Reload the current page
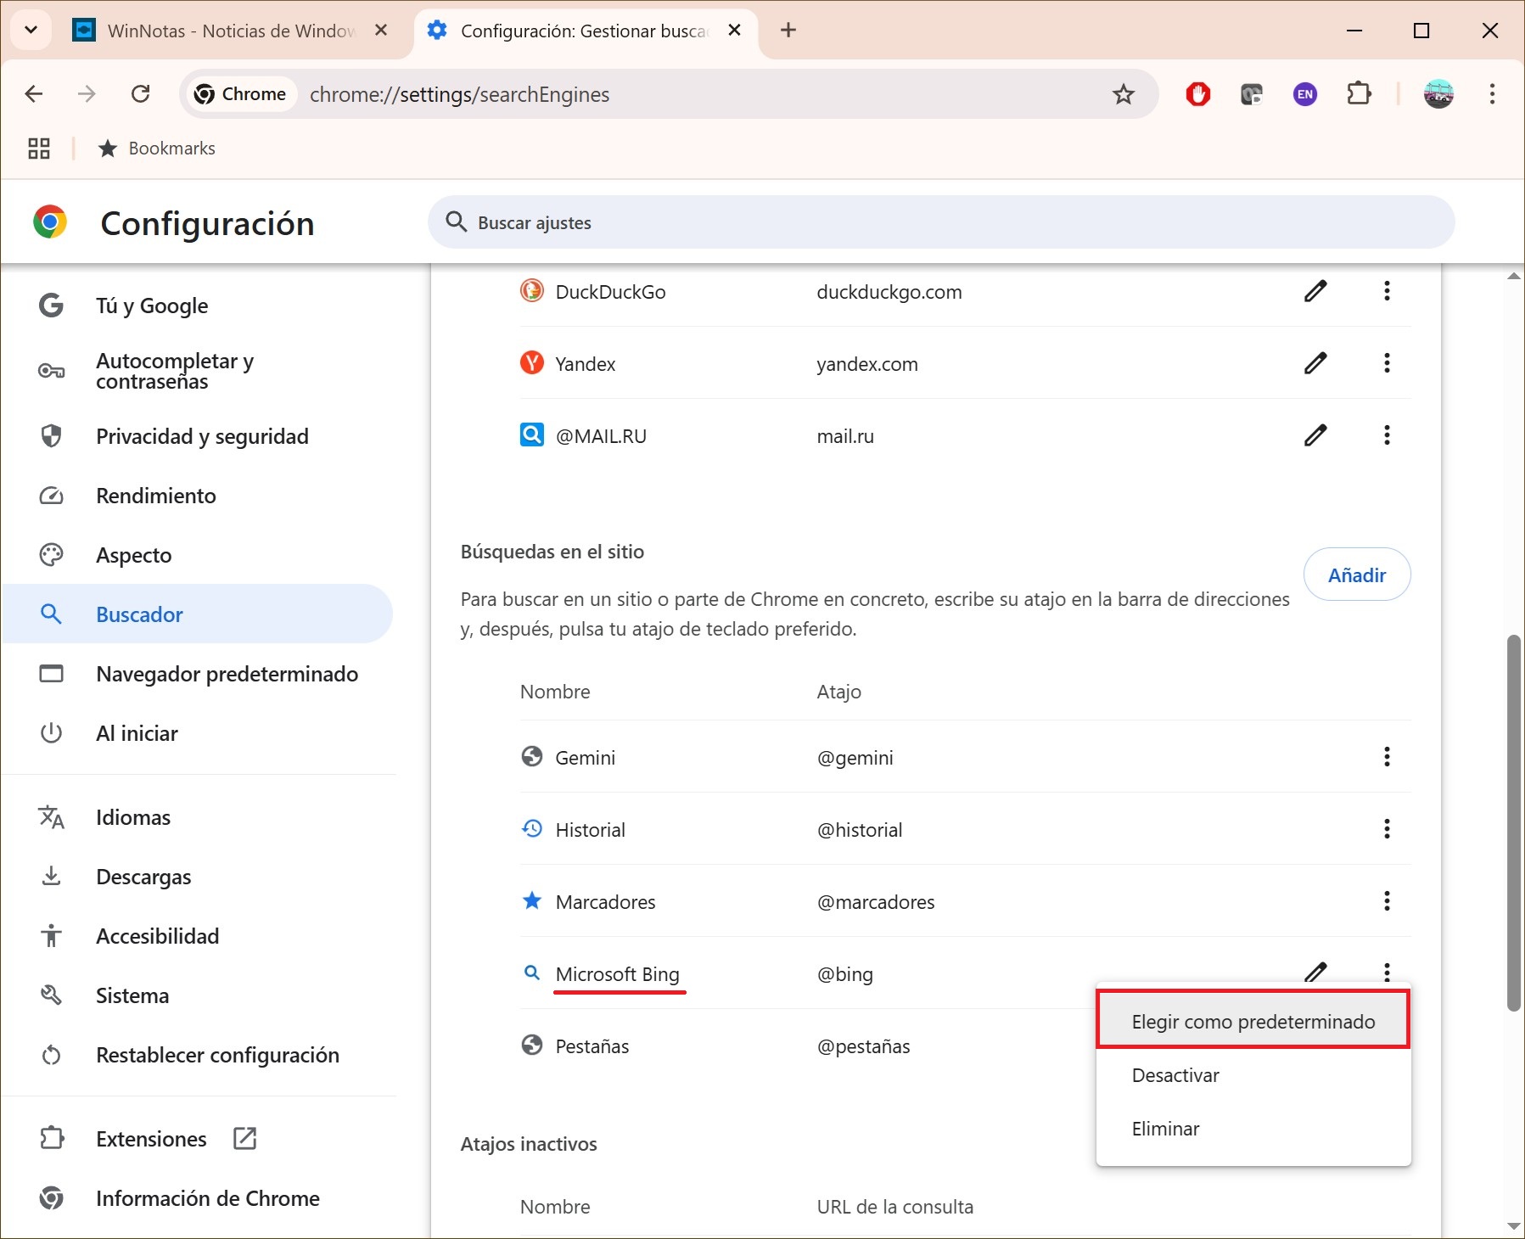Screen dimensions: 1525x1239 click(x=141, y=93)
